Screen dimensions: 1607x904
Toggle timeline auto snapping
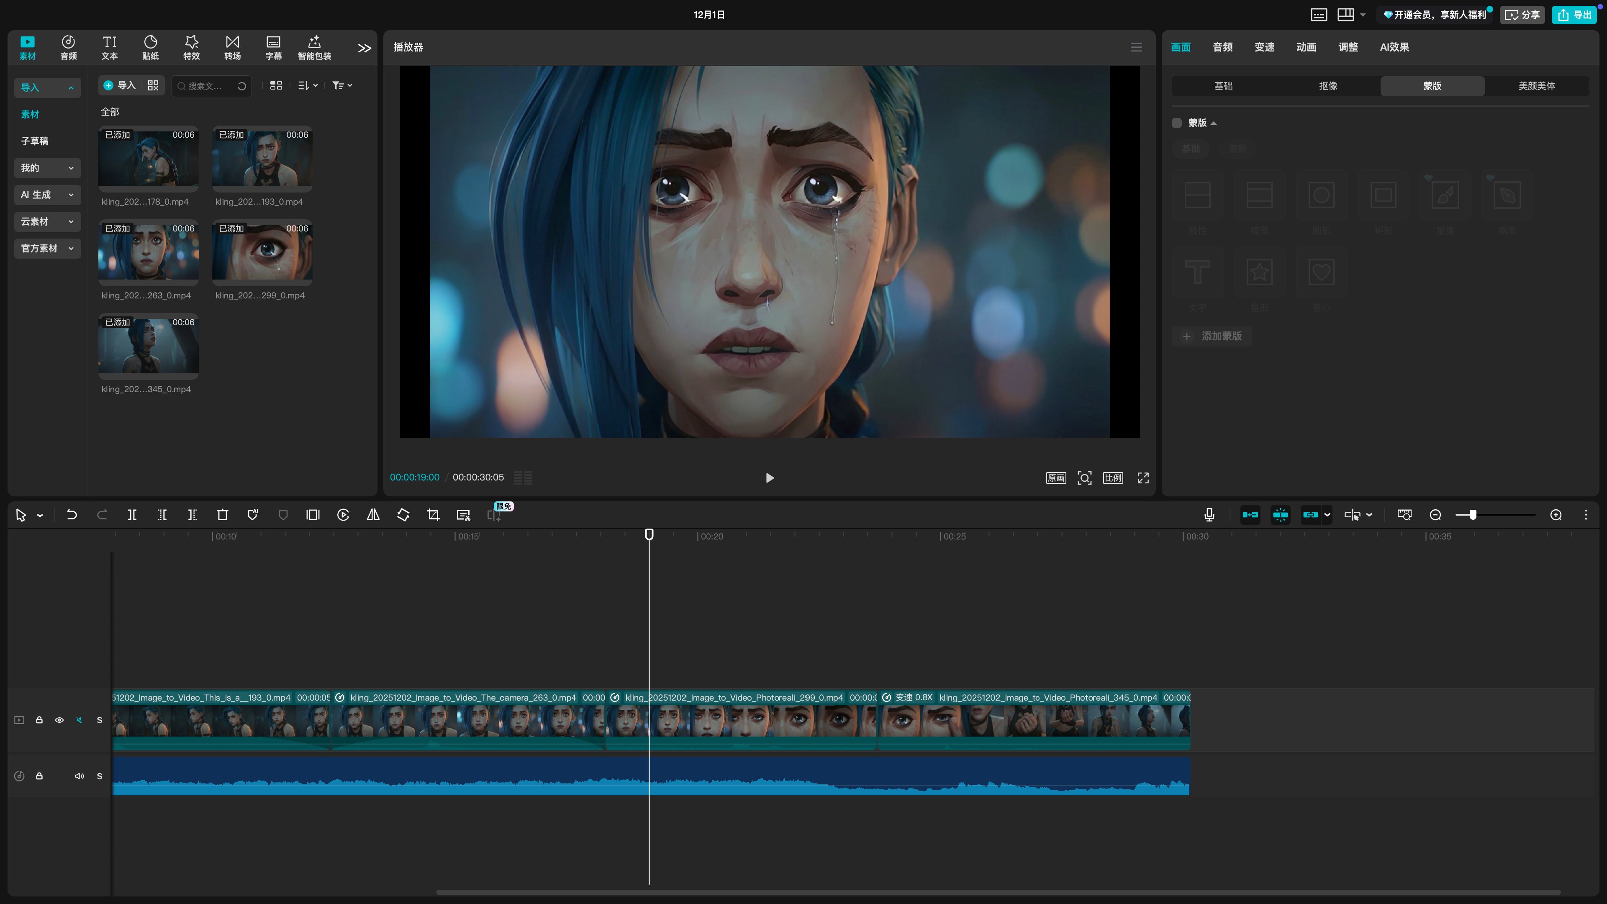[x=1280, y=515]
